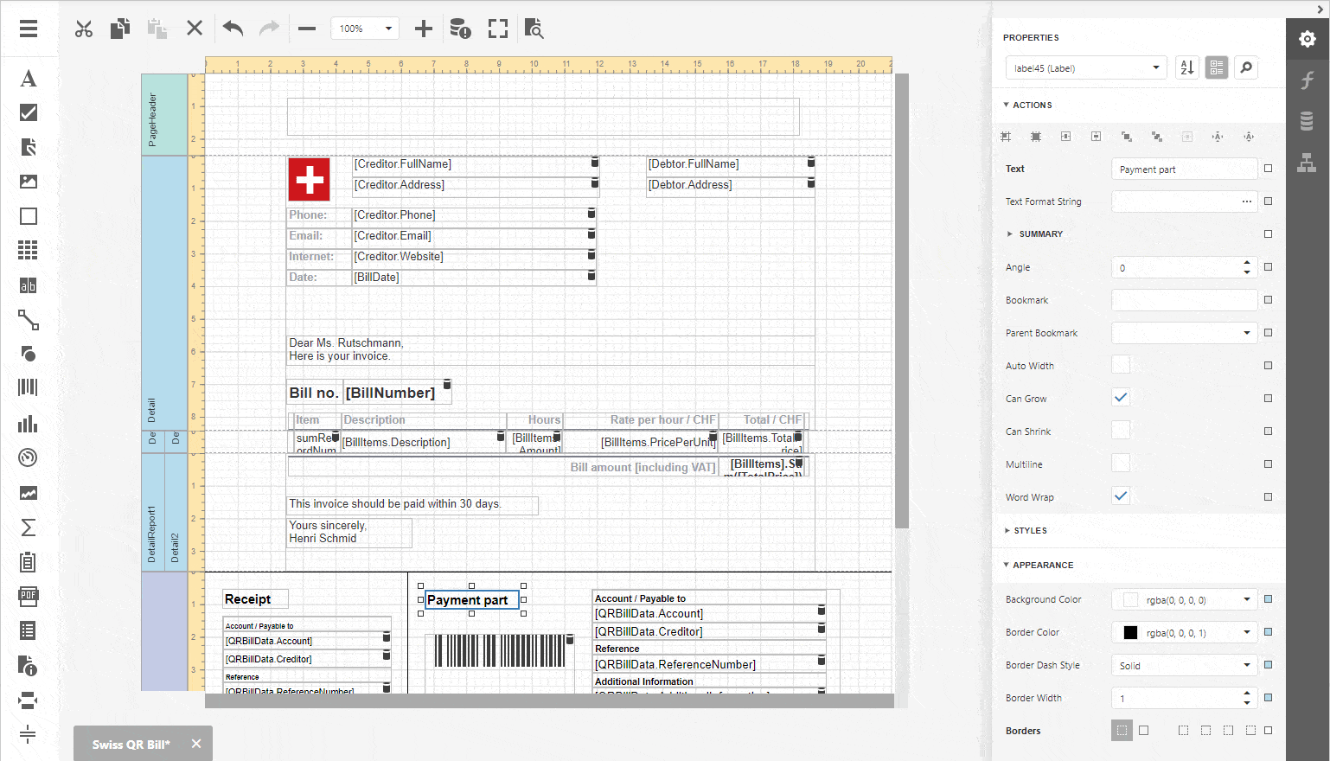Click the Undo arrow
This screenshot has width=1330, height=761.
point(233,29)
